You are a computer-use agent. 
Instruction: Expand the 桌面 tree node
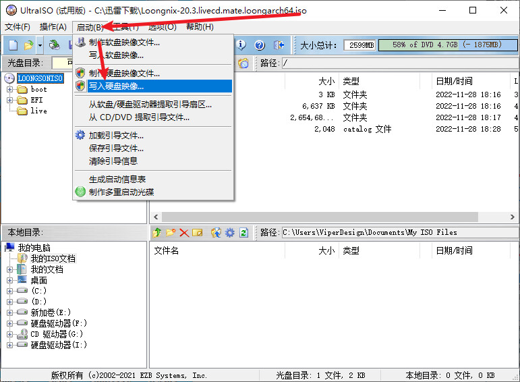click(9, 280)
